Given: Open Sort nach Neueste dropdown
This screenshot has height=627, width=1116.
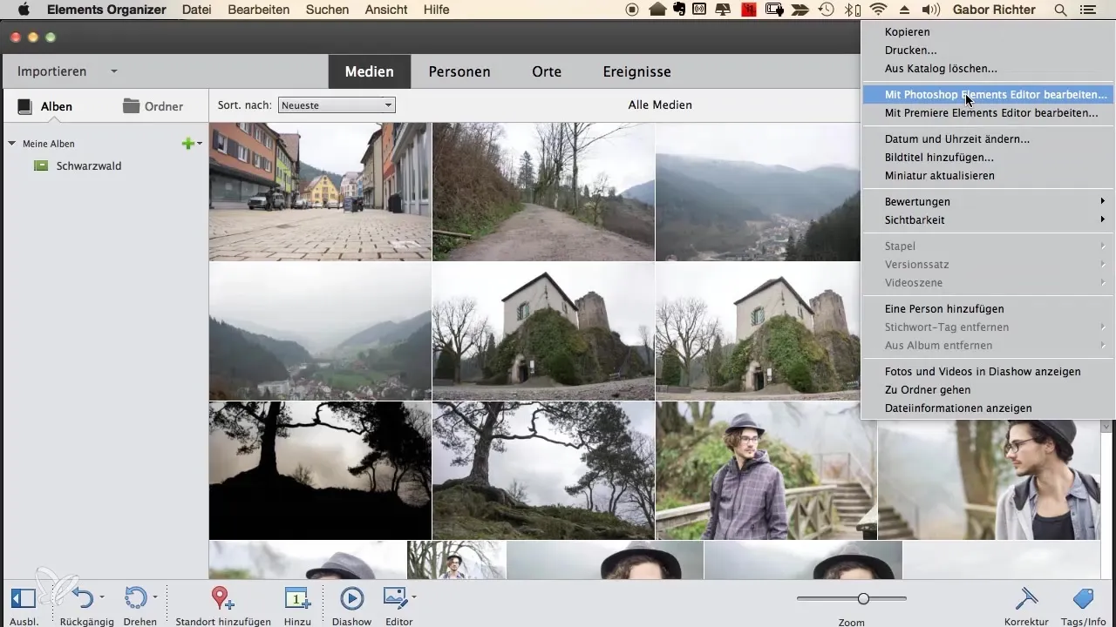Looking at the screenshot, I should [x=337, y=105].
